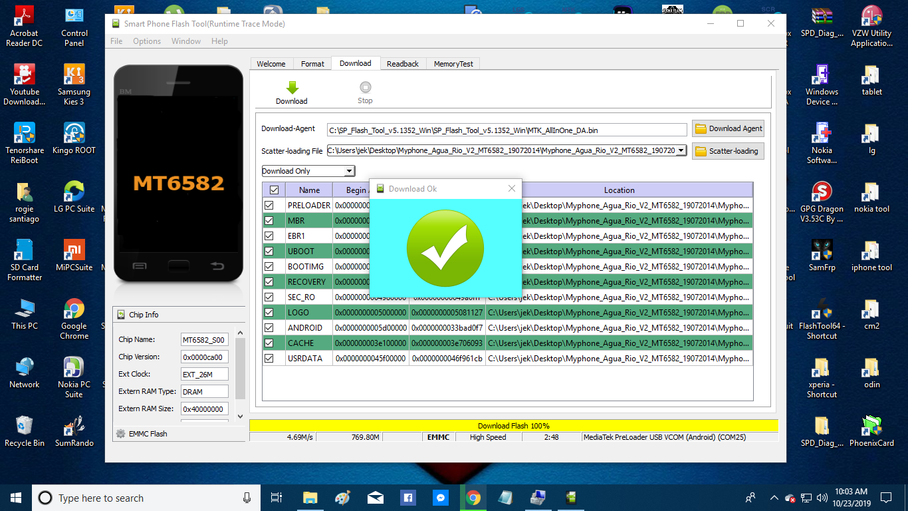
Task: Launch Samsung Kies 3 from desktop
Action: point(74,85)
